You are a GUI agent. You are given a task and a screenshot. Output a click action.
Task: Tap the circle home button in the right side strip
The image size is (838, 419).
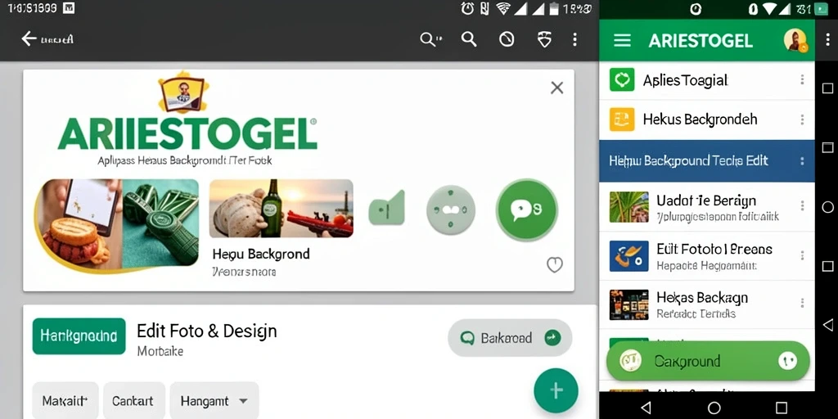(x=828, y=207)
